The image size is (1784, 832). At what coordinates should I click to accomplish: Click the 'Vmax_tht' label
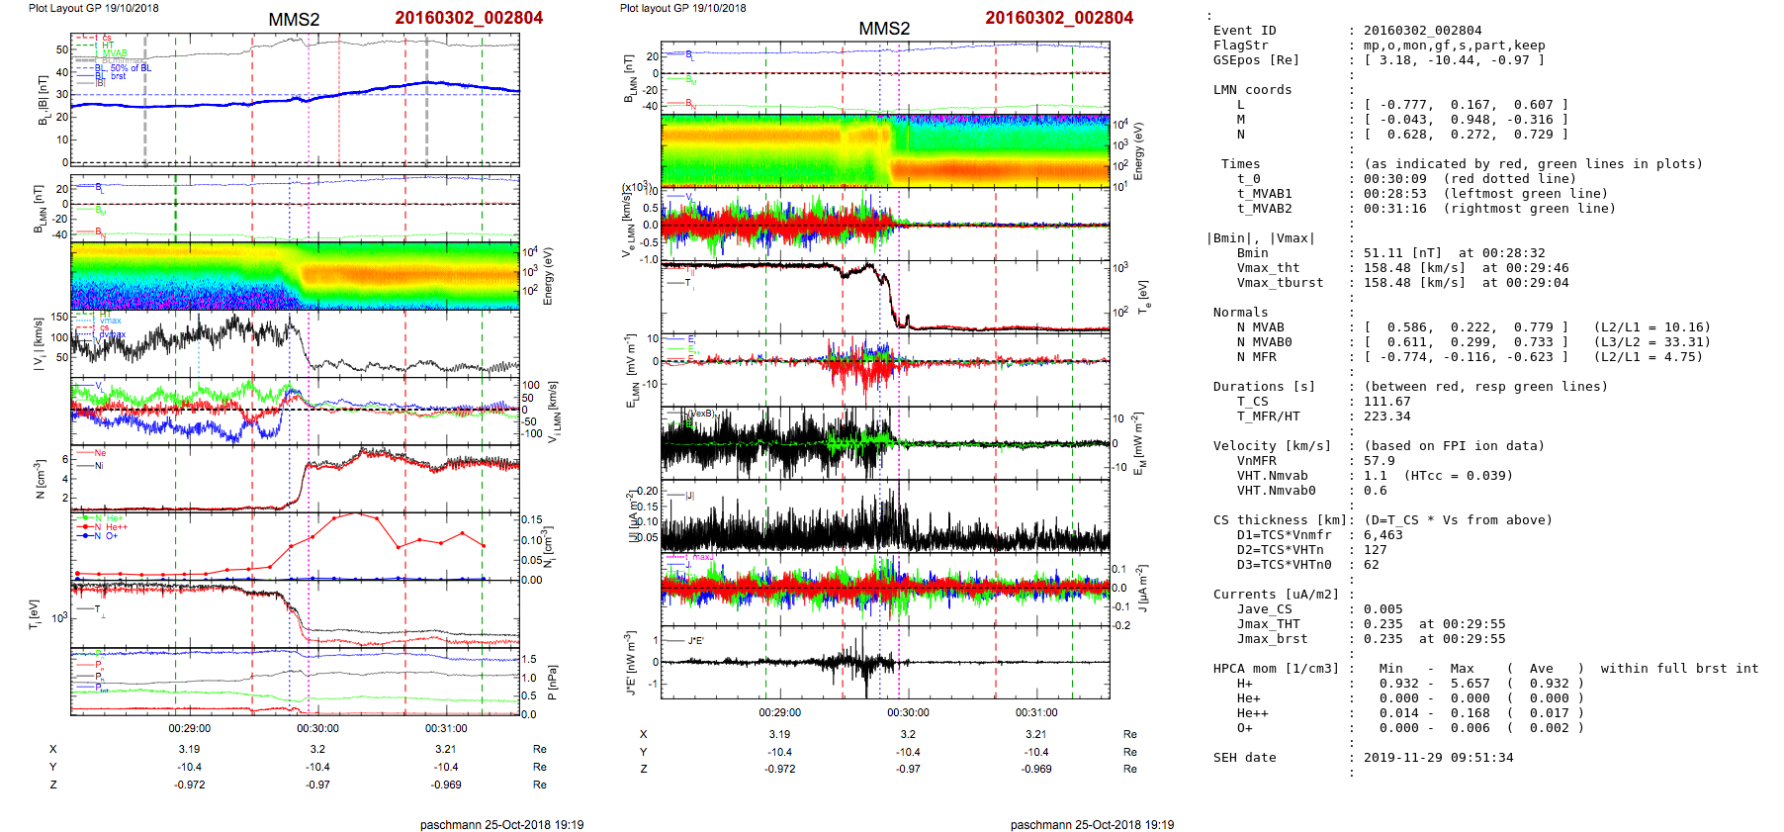pos(1268,268)
